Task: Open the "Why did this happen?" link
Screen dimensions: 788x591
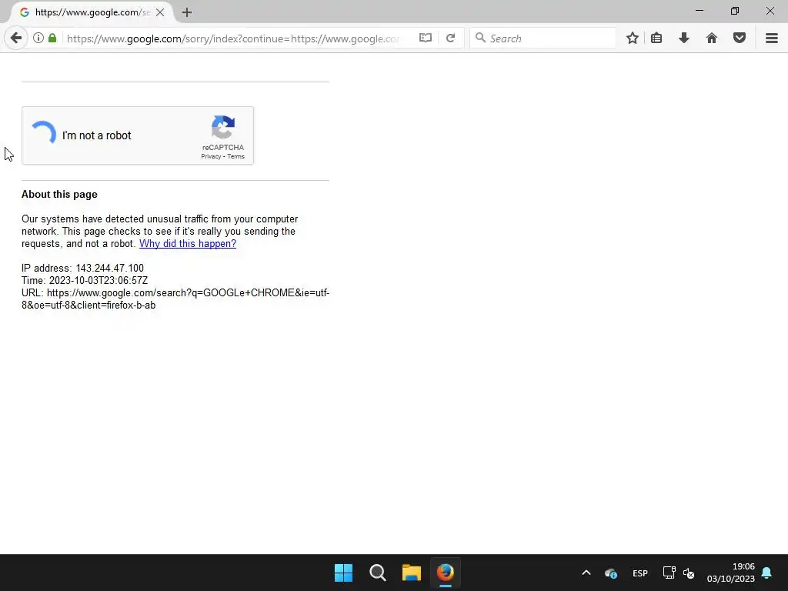Action: click(188, 244)
